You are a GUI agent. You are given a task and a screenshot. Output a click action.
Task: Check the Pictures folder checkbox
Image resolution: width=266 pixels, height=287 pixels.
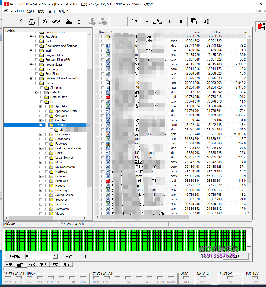pos(47,176)
